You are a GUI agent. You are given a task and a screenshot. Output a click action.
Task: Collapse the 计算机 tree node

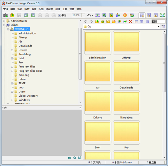click(4, 25)
